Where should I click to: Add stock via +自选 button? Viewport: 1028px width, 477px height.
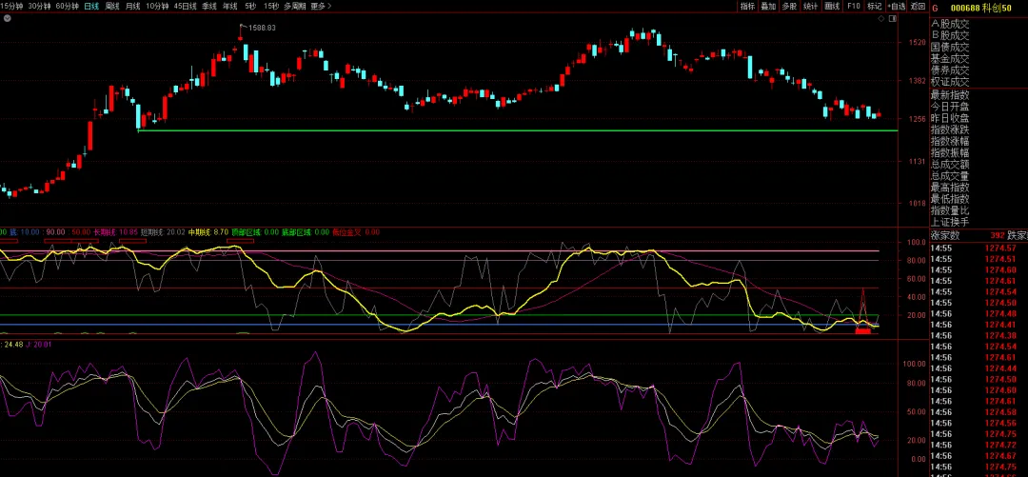coord(896,6)
